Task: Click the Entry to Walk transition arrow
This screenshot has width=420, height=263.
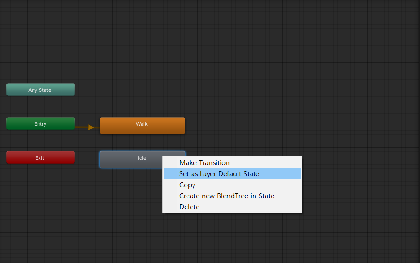Action: (x=91, y=127)
